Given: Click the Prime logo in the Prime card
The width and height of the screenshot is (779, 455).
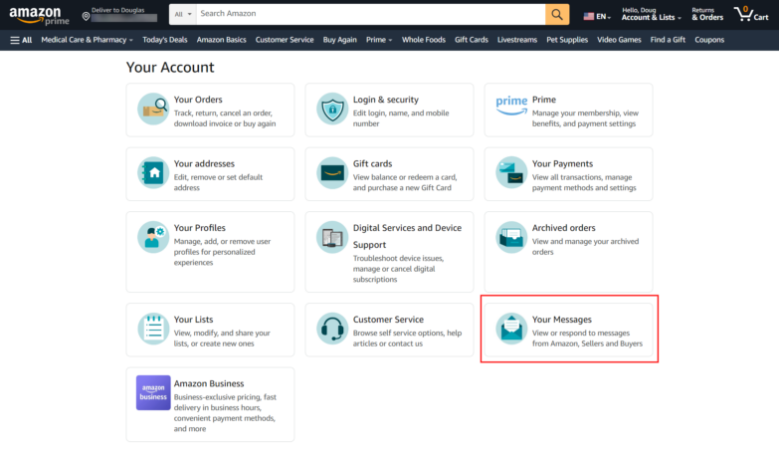Looking at the screenshot, I should [x=511, y=106].
